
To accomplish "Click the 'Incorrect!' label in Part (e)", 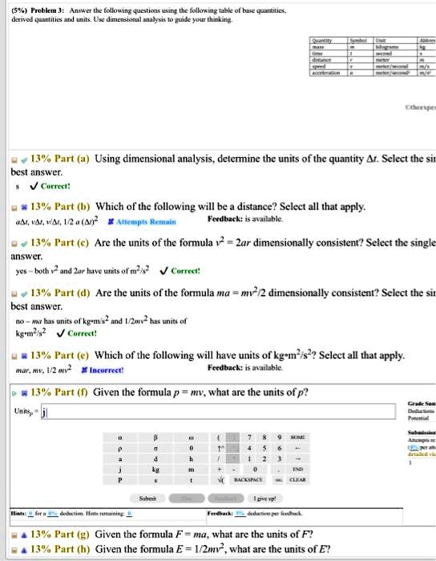I will [x=107, y=370].
